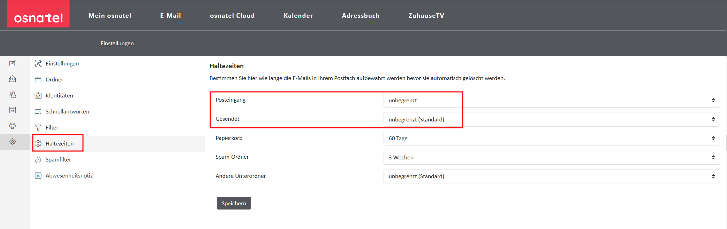The image size is (727, 229).
Task: Click the gear settings icon in sidebar
Action: [x=13, y=142]
